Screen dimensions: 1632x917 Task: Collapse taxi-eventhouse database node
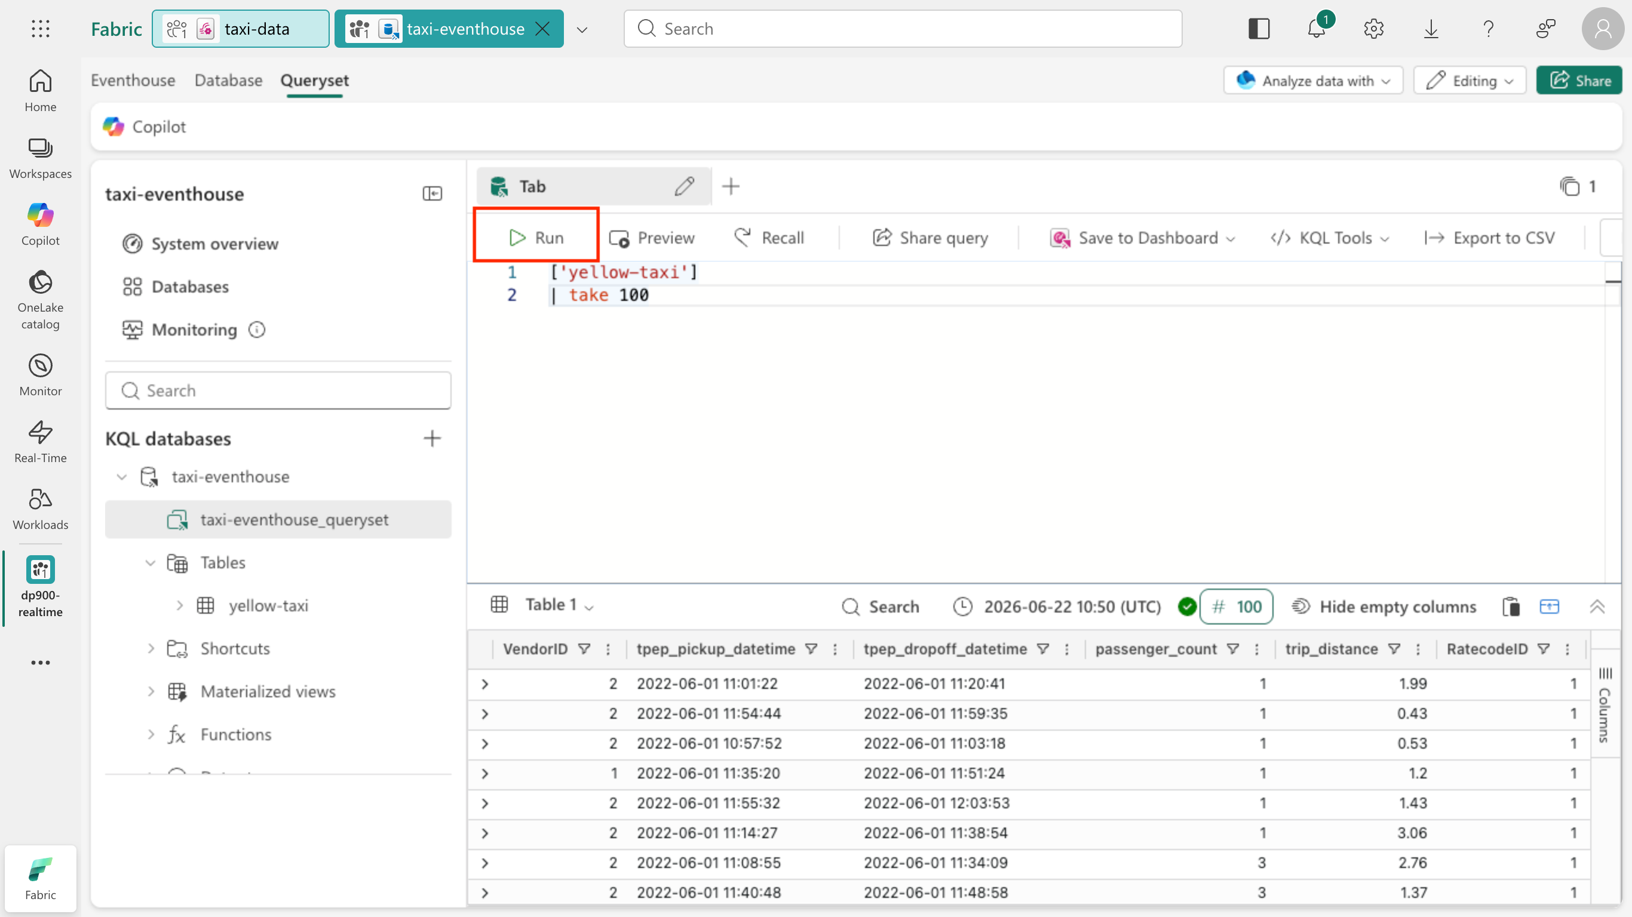[x=122, y=476]
